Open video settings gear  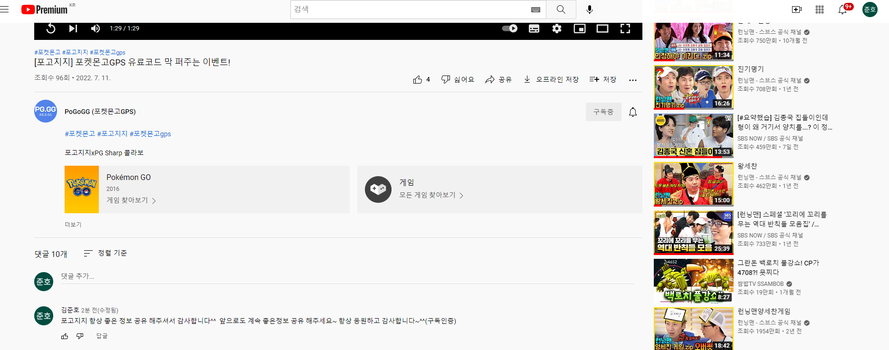tap(557, 28)
